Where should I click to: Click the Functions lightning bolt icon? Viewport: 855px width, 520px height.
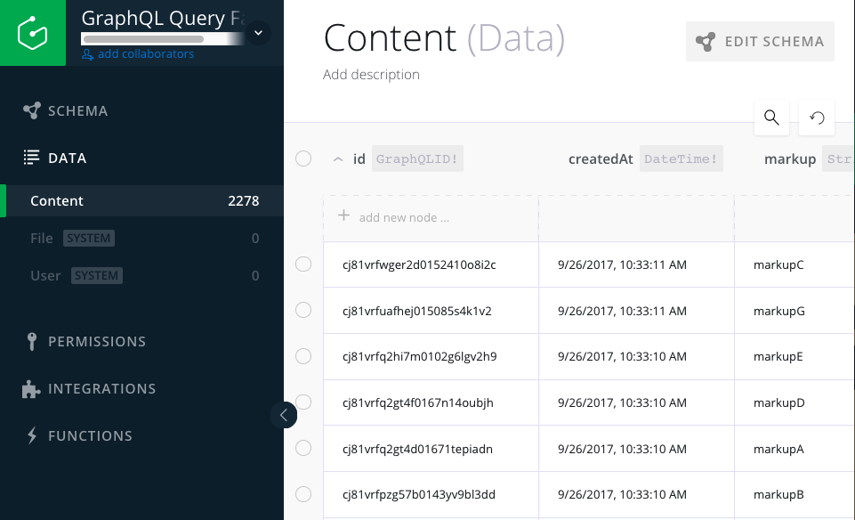pos(32,435)
